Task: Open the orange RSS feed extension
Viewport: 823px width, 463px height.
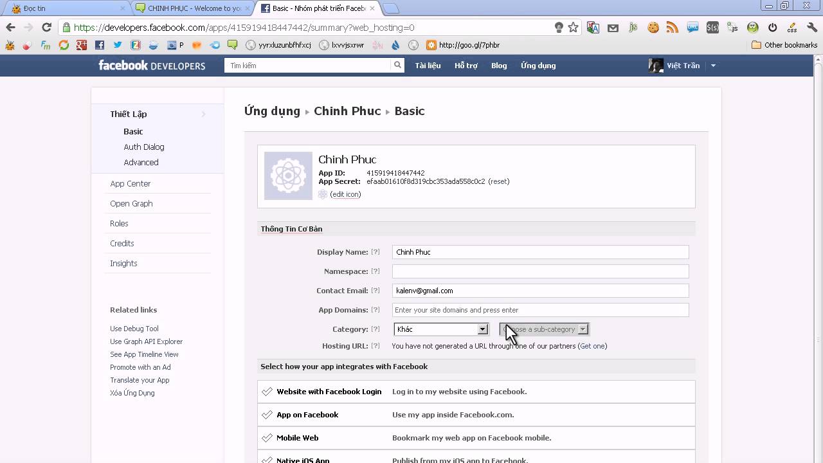Action: (673, 28)
